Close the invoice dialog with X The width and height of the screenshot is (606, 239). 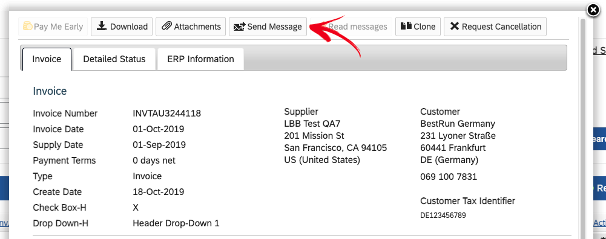593,10
